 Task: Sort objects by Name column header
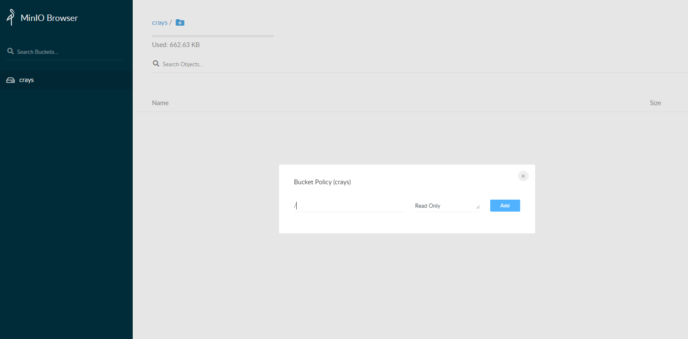pos(160,103)
